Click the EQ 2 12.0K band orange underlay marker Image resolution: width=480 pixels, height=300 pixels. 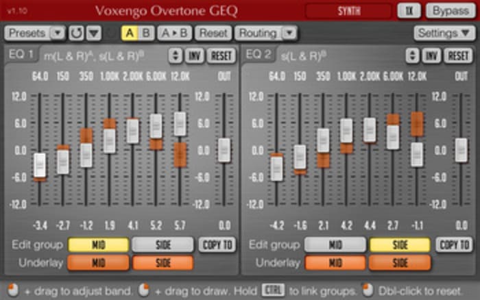pos(417,124)
